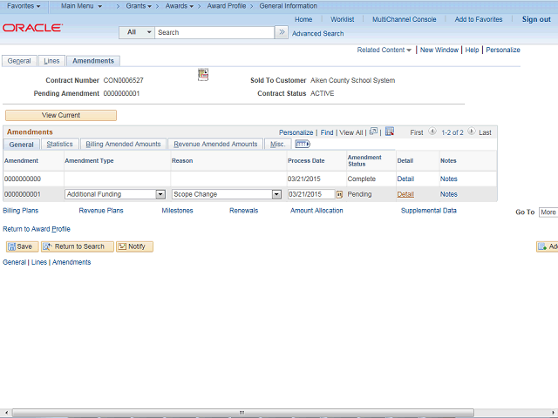Select the Amendments page tab
This screenshot has width=558, height=418.
(x=93, y=61)
